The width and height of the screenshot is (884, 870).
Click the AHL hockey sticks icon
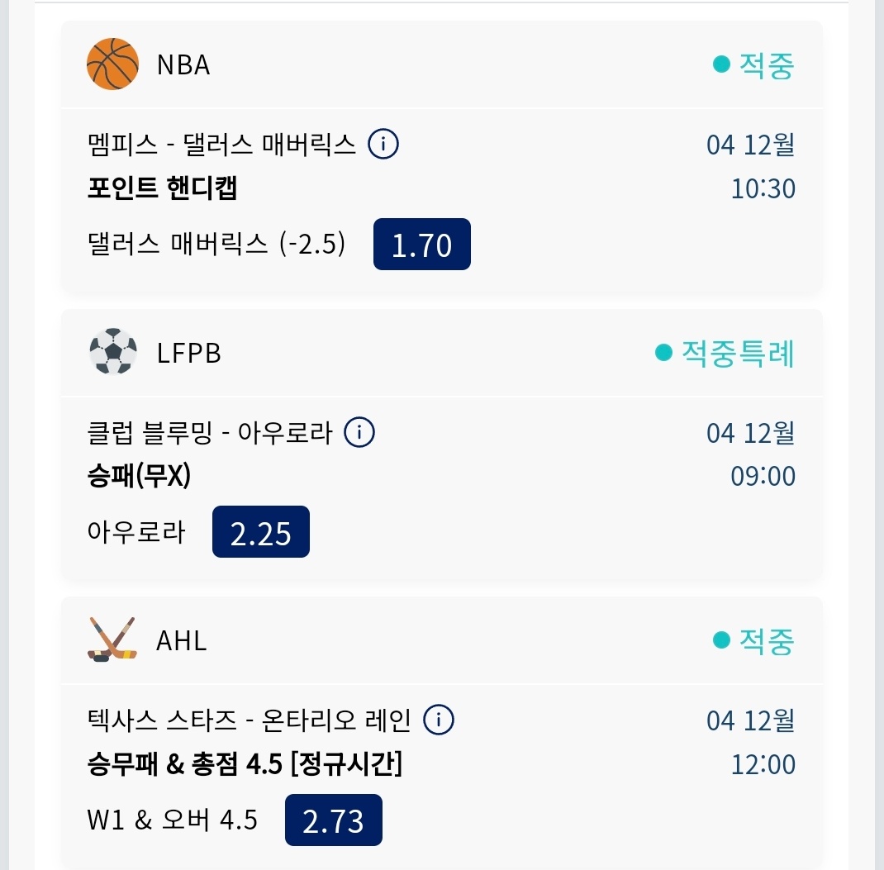click(x=111, y=639)
